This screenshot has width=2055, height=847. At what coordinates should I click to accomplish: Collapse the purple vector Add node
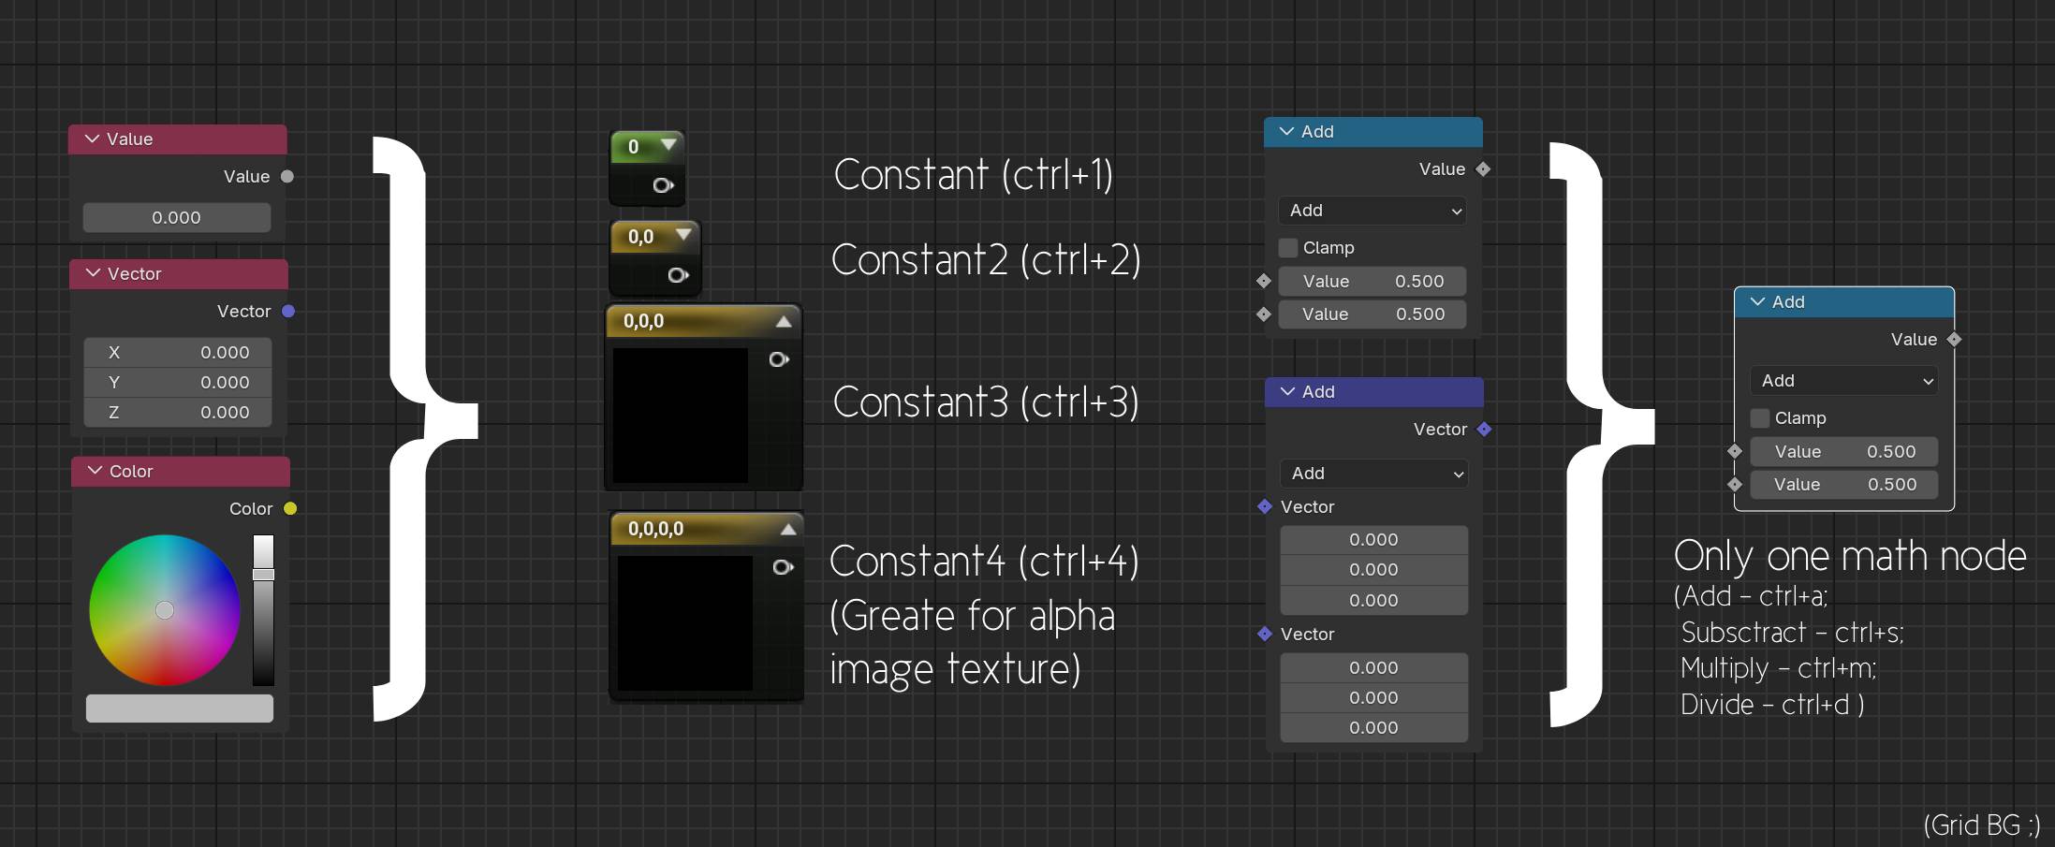click(x=1288, y=392)
